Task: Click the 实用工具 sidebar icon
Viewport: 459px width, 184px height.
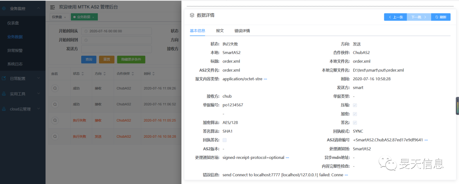Action: coord(4,94)
